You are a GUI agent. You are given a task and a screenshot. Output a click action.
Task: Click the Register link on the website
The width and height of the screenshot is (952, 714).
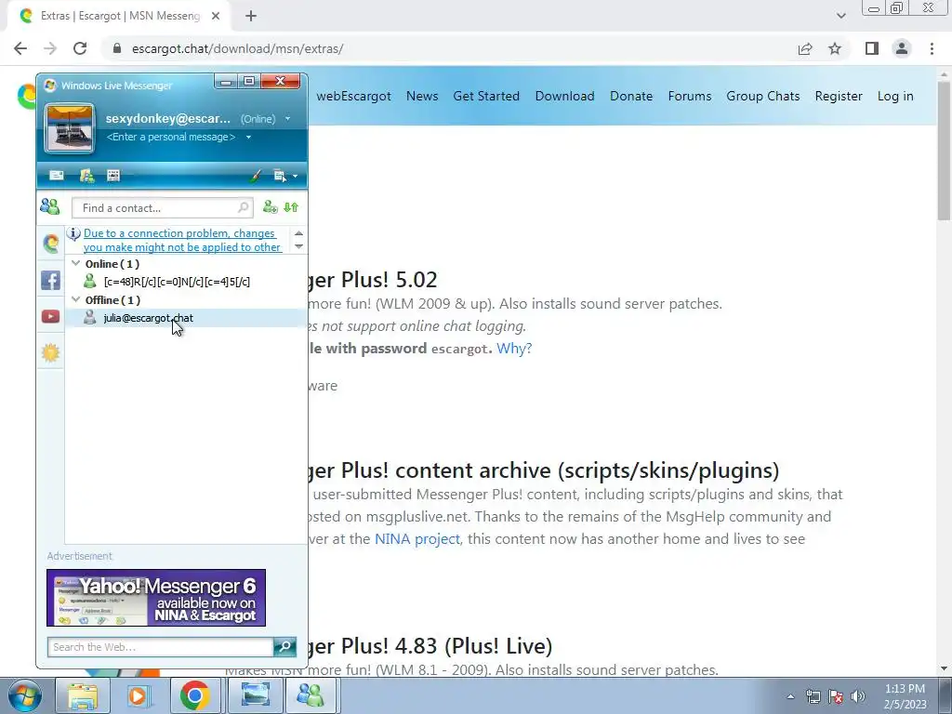click(x=839, y=96)
